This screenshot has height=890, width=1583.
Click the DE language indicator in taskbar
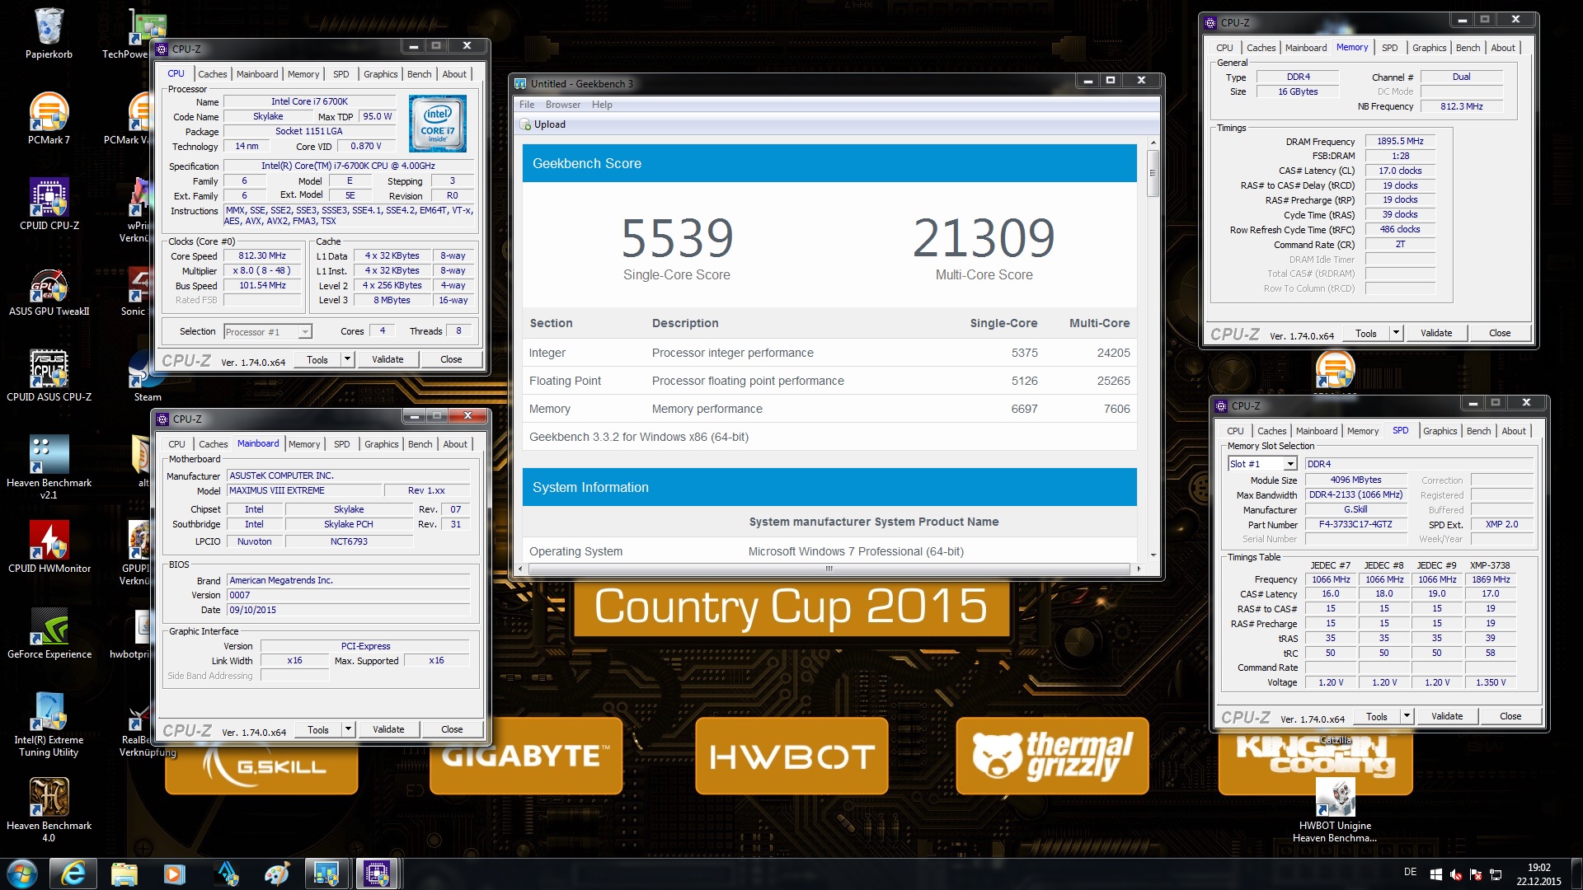click(1410, 872)
